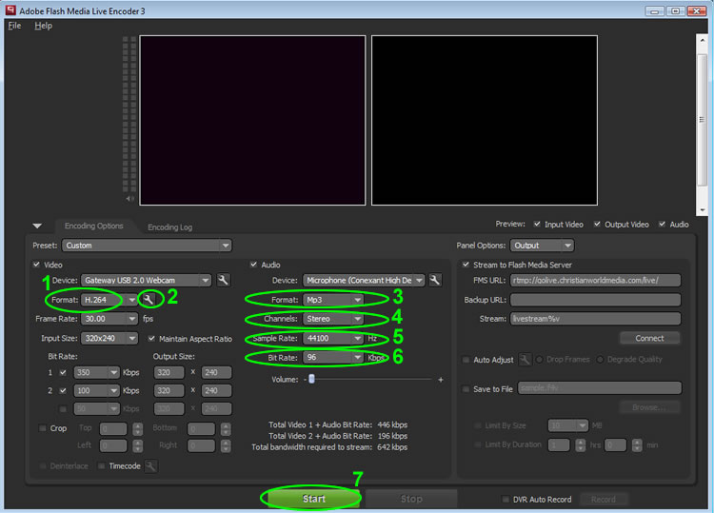Screen dimensions: 714x513
Task: Click the vertical scrollbar thumb
Action: click(702, 120)
